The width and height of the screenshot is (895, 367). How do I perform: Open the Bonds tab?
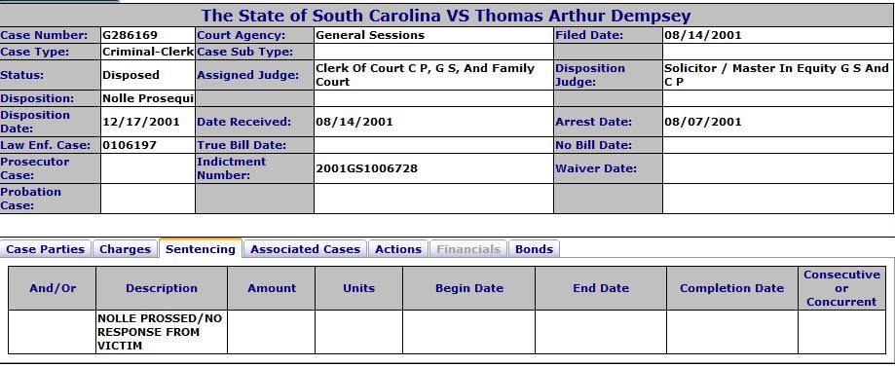click(x=534, y=249)
